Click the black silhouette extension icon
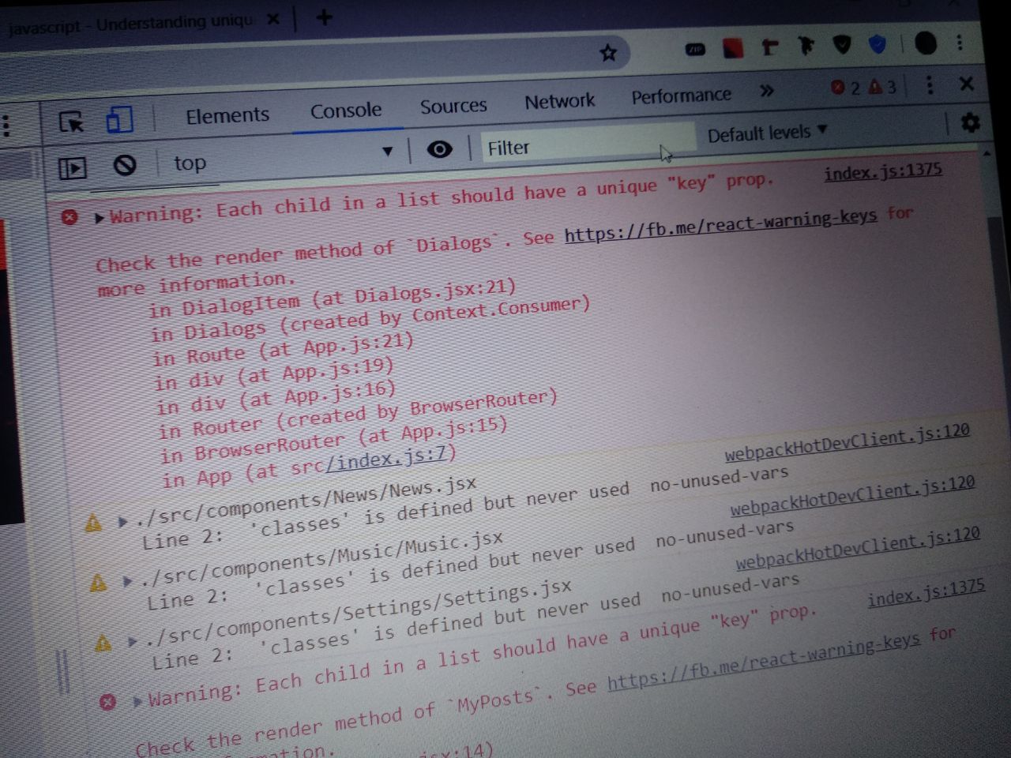This screenshot has width=1011, height=758. click(x=806, y=46)
